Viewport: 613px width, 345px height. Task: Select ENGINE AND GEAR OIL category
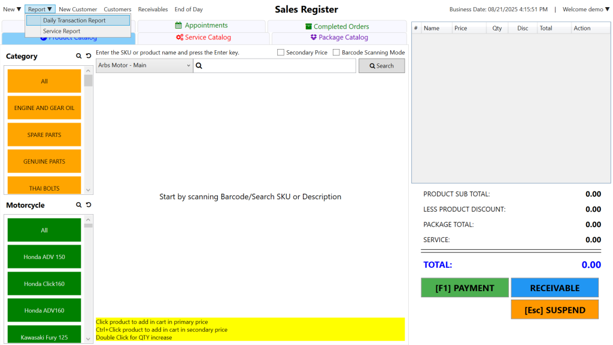point(44,108)
